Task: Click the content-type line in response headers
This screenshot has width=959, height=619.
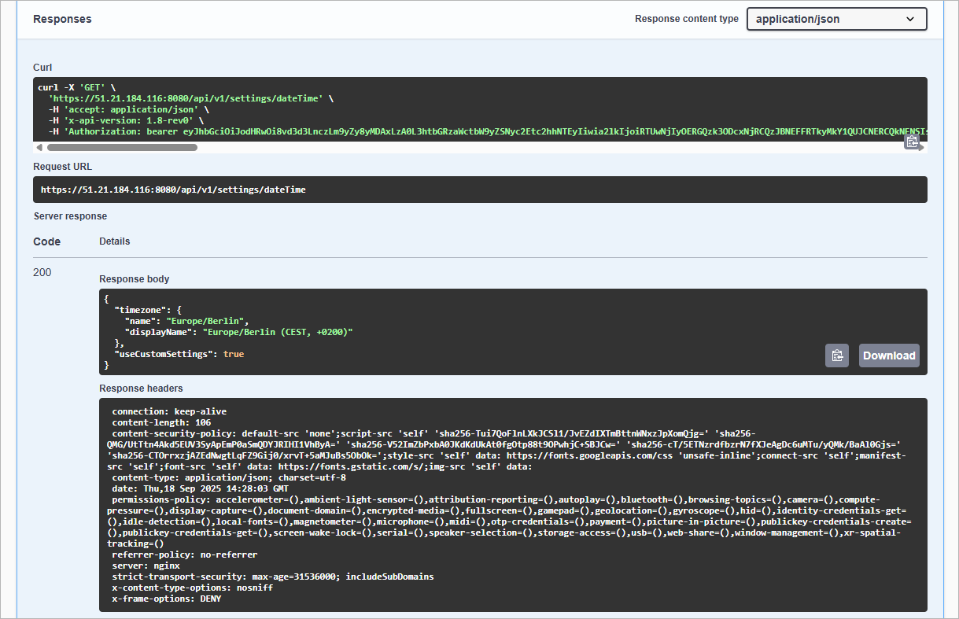Action: (x=229, y=477)
